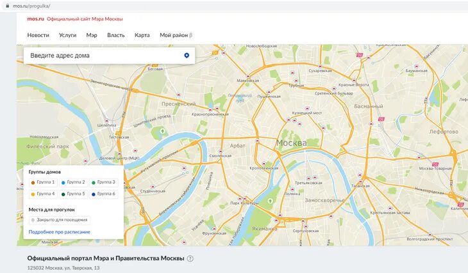Click the green park marker near Парк культуры
Screen dimensions: 468x273
(270, 201)
